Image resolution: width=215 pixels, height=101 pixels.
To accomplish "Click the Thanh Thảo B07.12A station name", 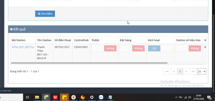I will (43, 53).
